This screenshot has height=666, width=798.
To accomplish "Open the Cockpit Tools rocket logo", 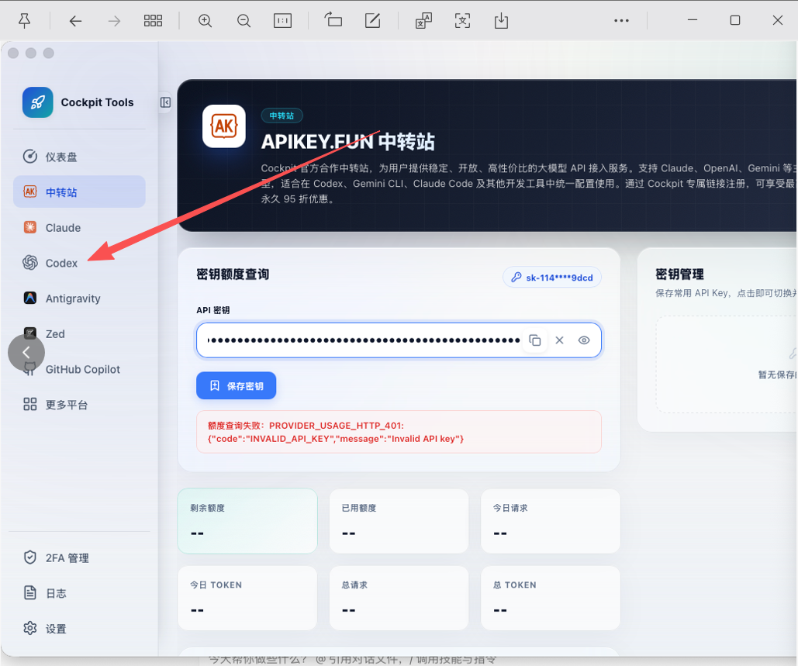I will (x=38, y=102).
